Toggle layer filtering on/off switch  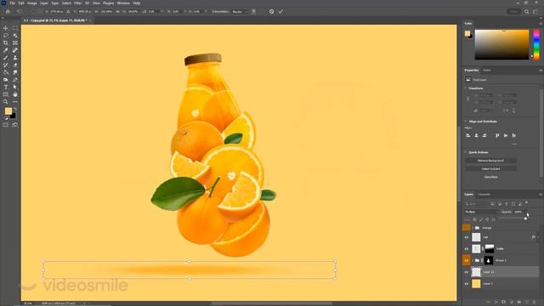point(527,202)
